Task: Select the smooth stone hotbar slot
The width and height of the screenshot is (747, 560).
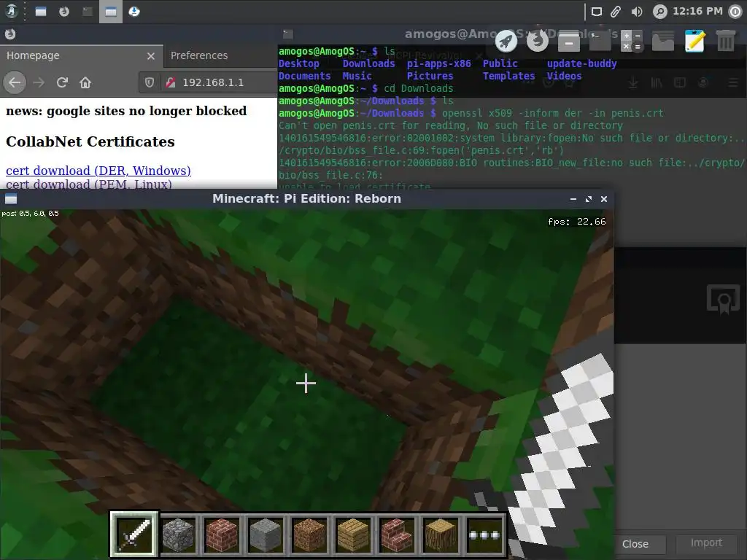Action: click(266, 534)
